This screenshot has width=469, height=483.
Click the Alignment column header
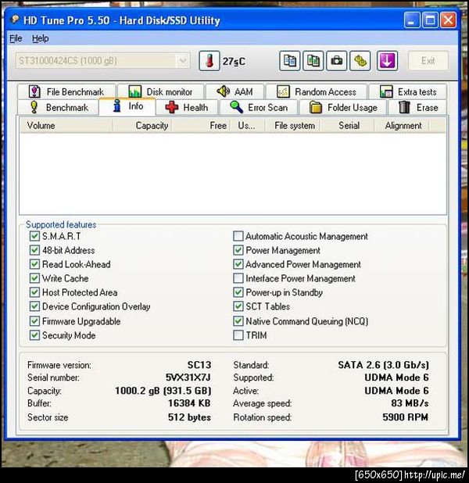[401, 125]
